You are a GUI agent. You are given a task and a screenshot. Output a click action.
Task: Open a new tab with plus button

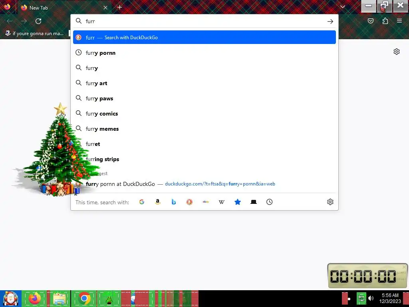click(x=119, y=7)
